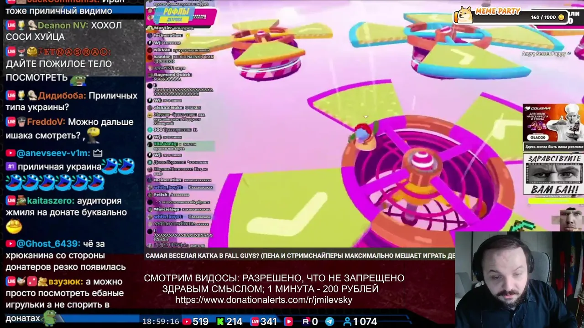584x328 pixels.
Task: Click the #1 badge before приличная украина
Action: pyautogui.click(x=11, y=167)
